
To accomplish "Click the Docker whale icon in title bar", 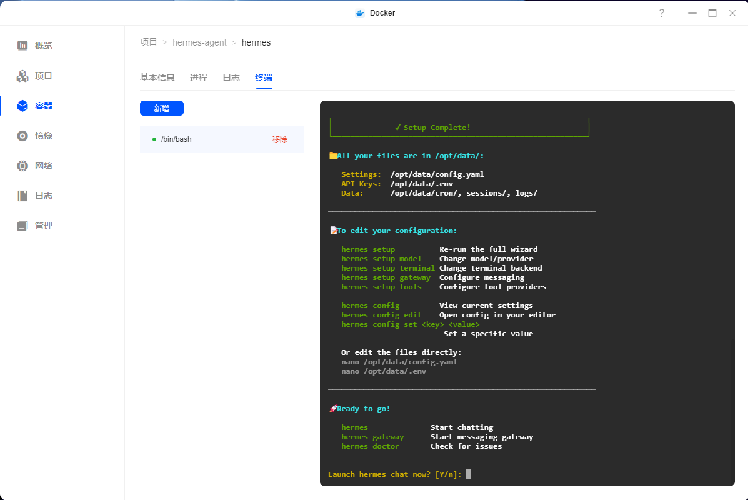I will coord(360,13).
